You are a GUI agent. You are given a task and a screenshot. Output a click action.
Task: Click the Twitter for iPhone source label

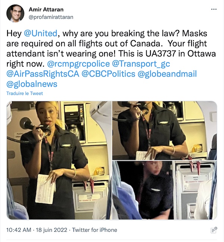click(94, 230)
